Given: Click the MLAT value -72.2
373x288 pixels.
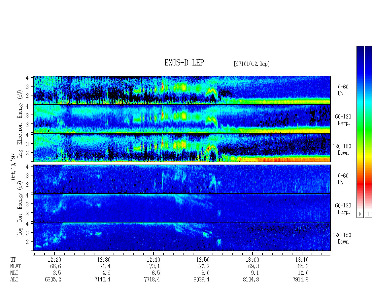Looking at the screenshot, I should [203, 266].
